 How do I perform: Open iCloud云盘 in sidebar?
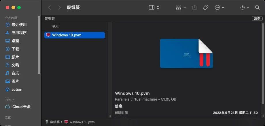(21, 107)
